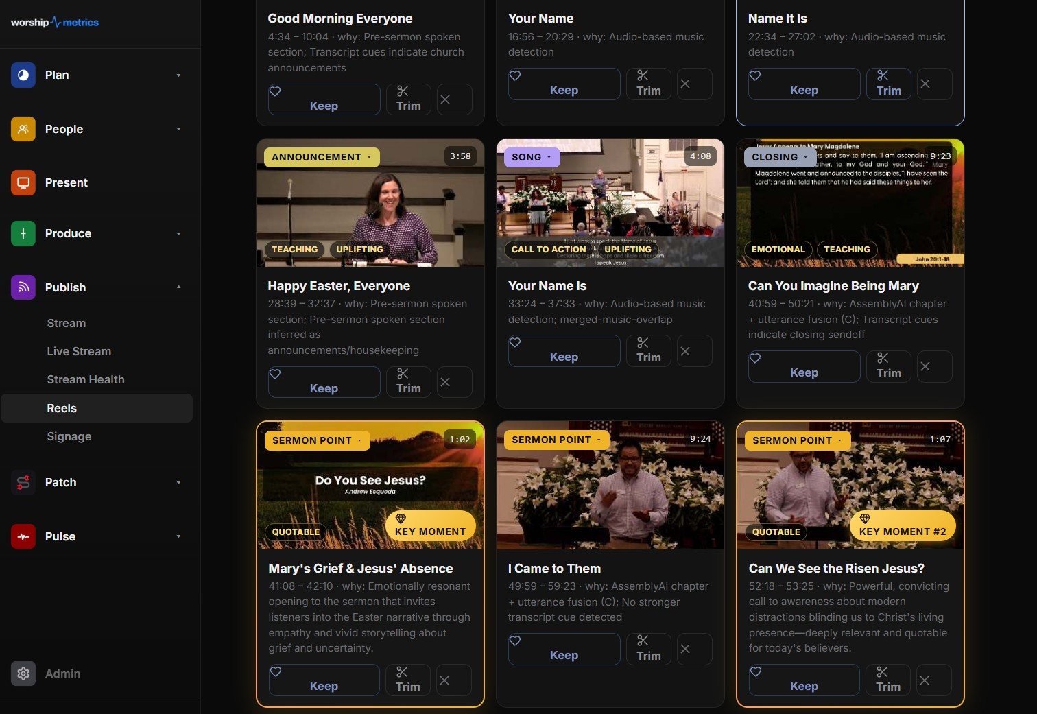Open the SONG category dropdown
Screen dimensions: 1037x714
[x=532, y=157]
